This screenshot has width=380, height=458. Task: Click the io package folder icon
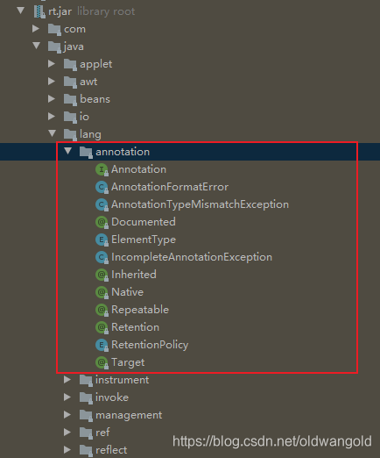pyautogui.click(x=70, y=117)
